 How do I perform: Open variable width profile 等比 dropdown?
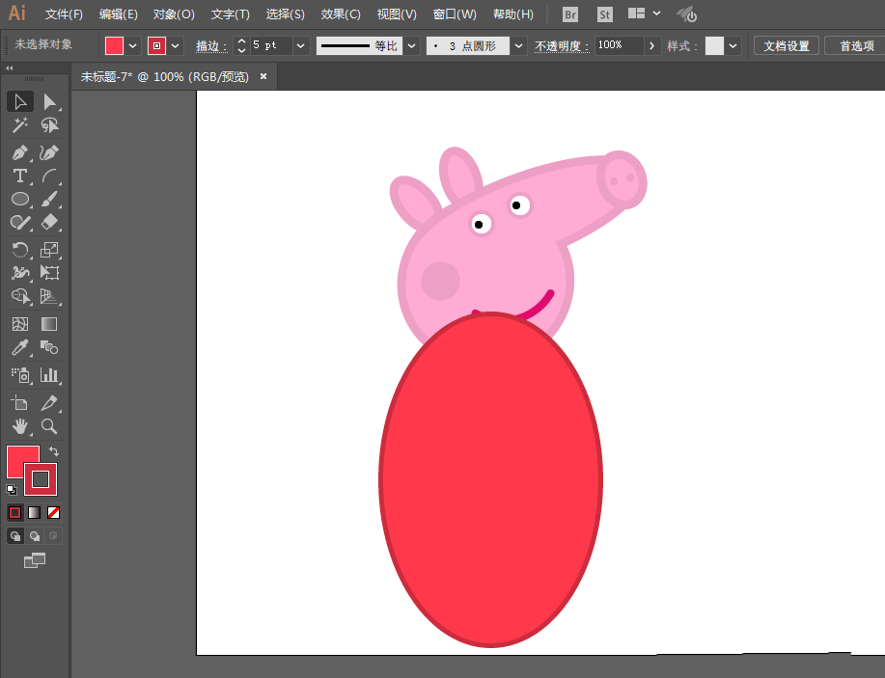pos(412,46)
